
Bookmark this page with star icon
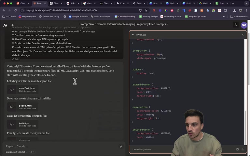pos(146,10)
